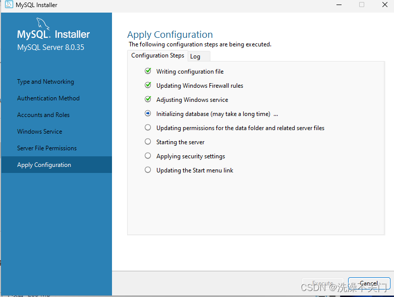Minimize the MySQL Installer window
This screenshot has width=394, height=297.
click(x=339, y=5)
